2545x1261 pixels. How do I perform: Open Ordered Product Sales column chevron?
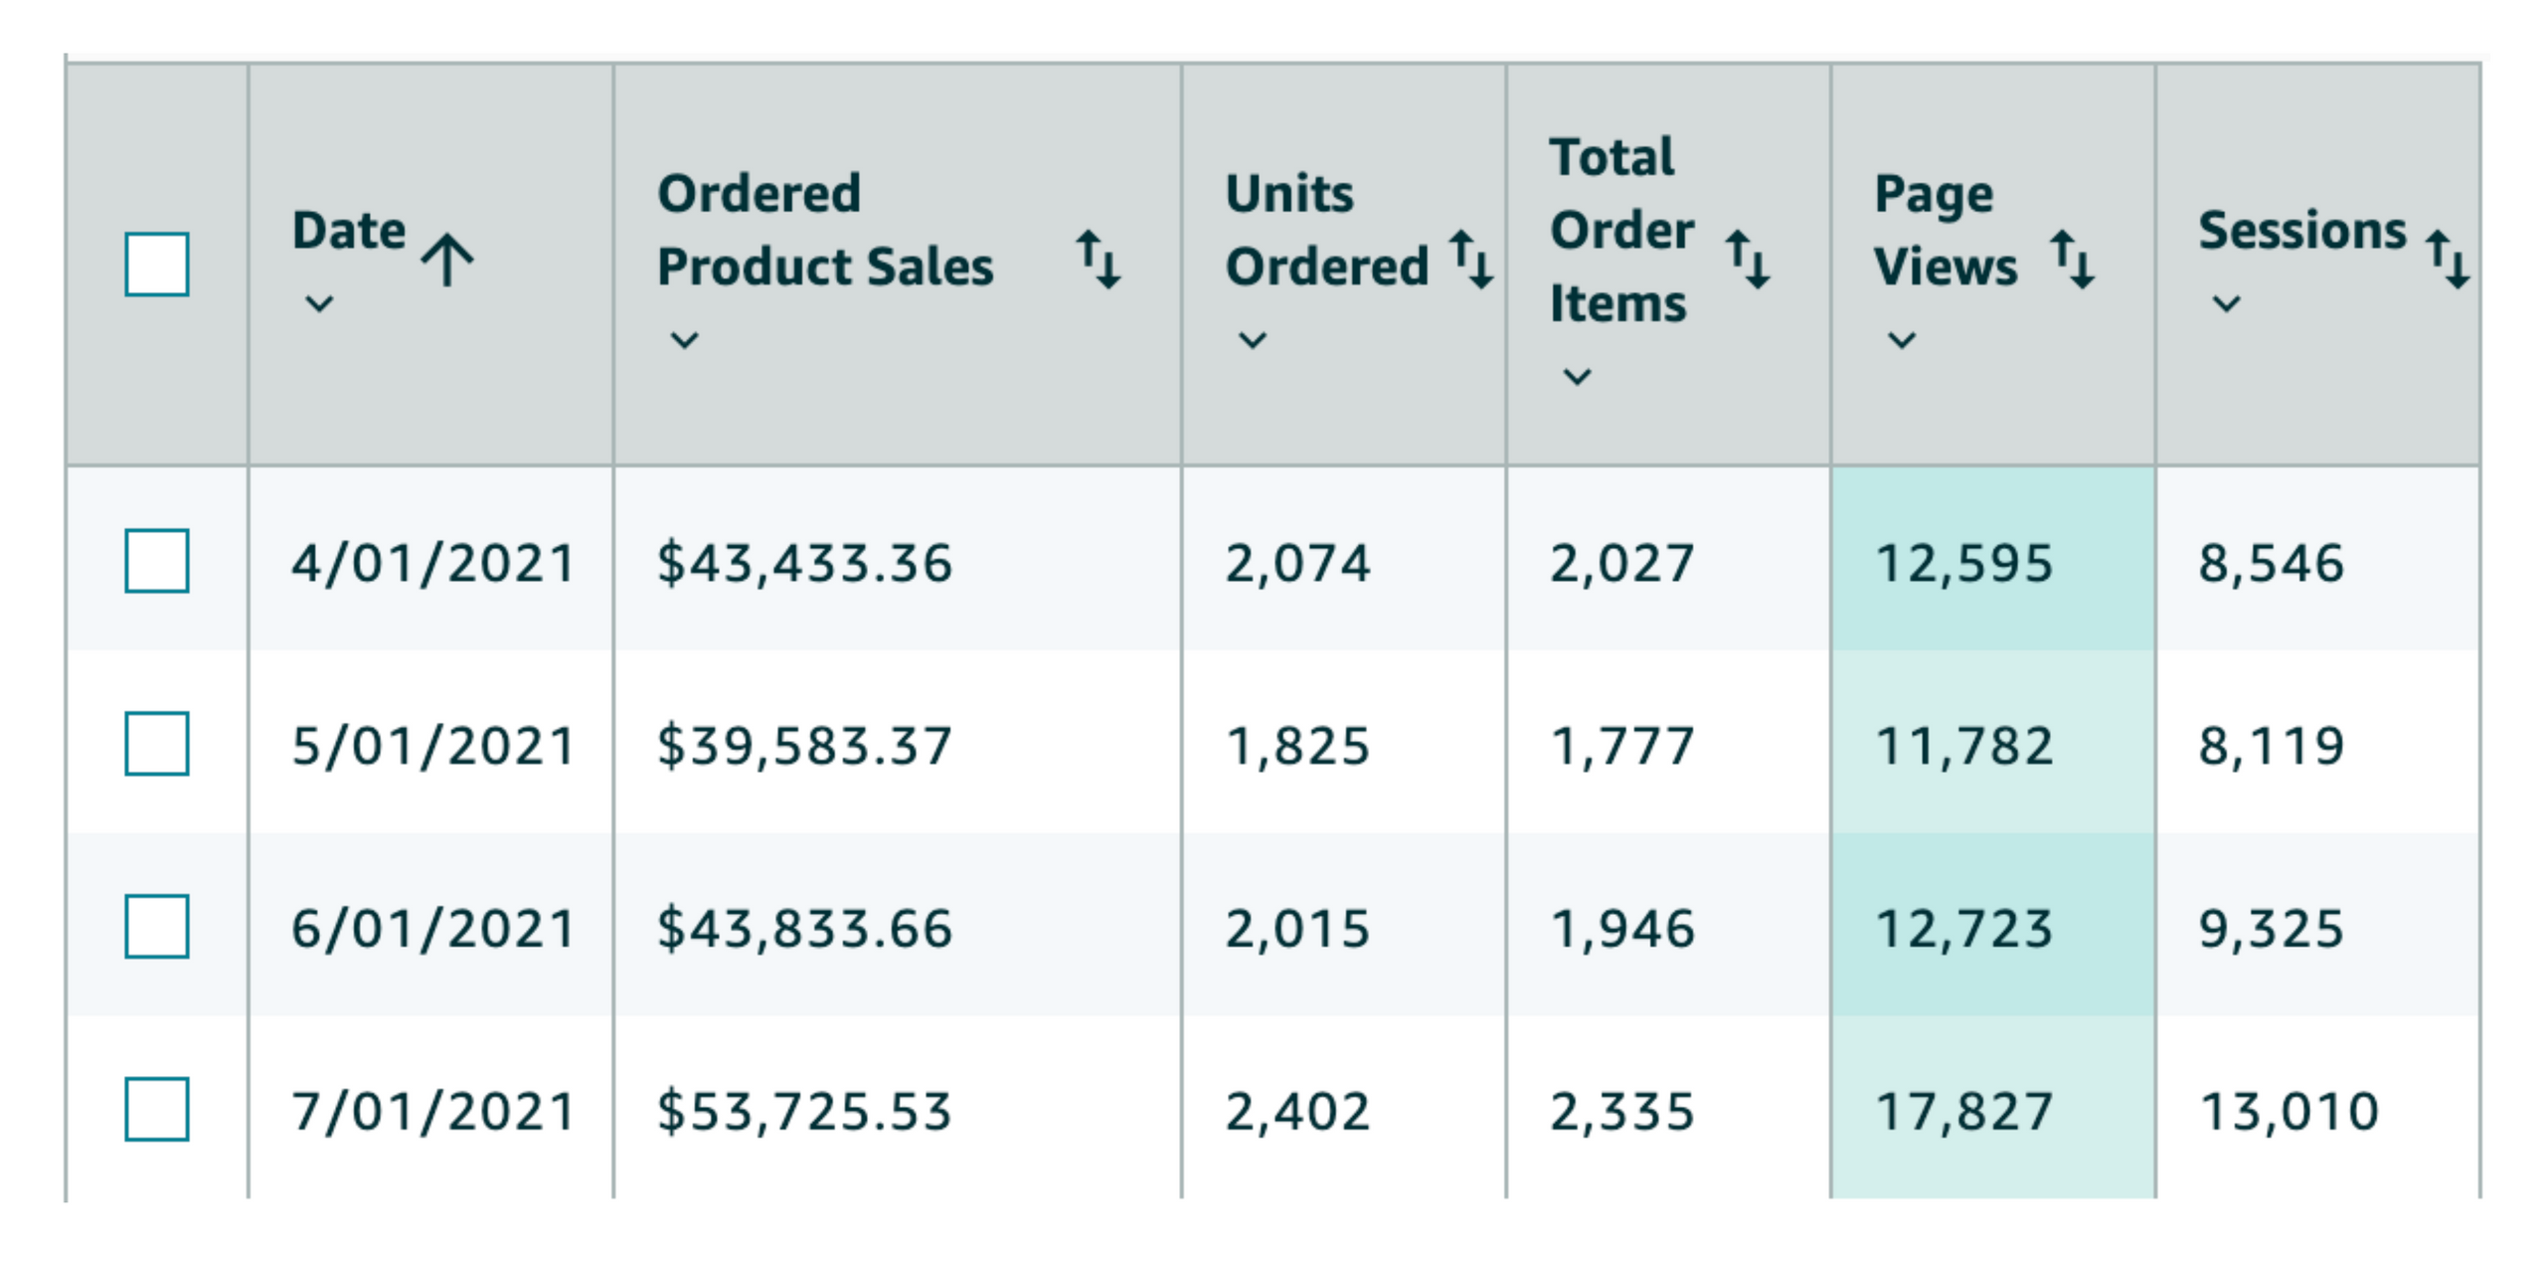685,340
